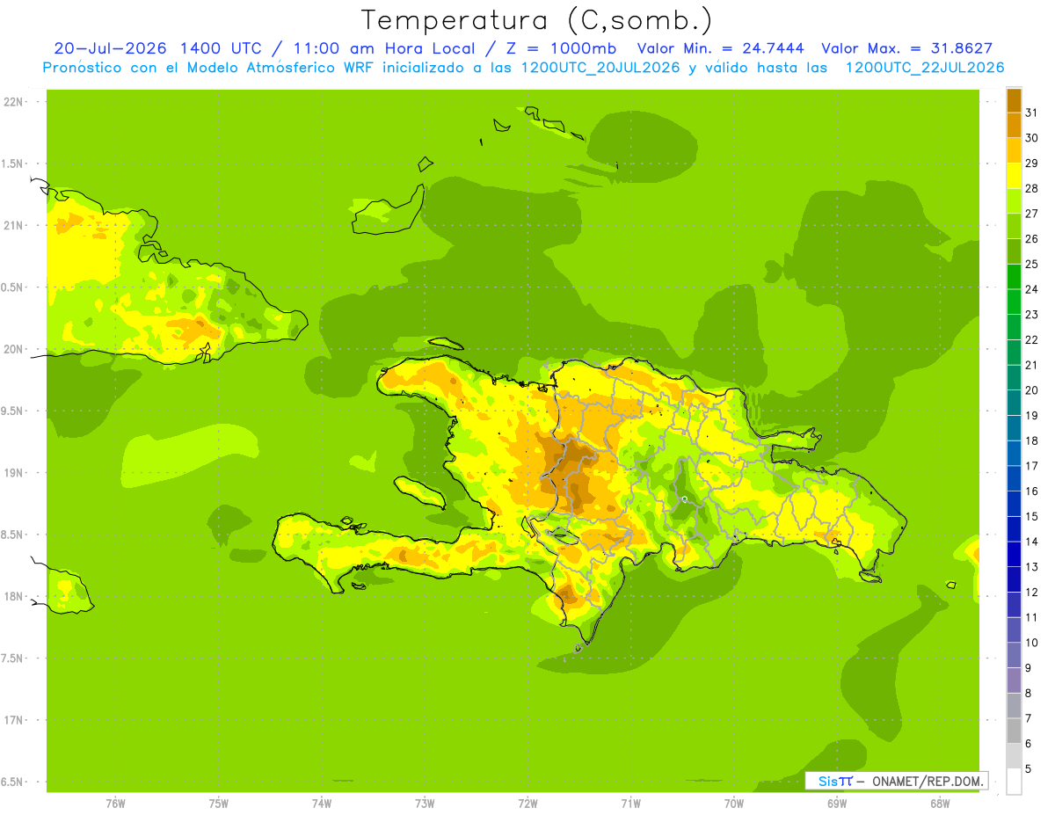Click the '72W' longitude axis label
The image size is (1055, 815).
(x=527, y=804)
